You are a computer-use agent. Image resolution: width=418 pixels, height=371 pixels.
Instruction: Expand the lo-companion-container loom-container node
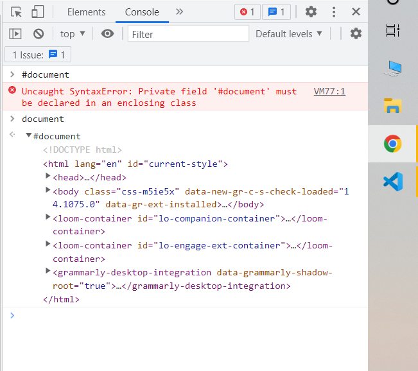(x=48, y=217)
